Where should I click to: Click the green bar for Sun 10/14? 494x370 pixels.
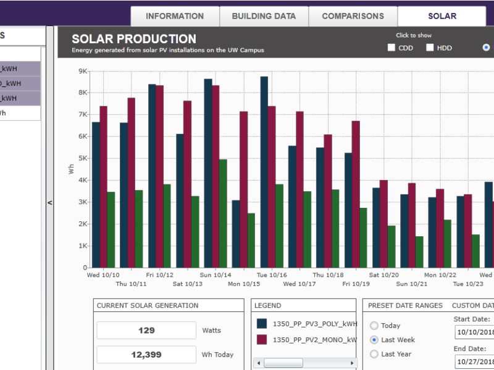(x=223, y=213)
